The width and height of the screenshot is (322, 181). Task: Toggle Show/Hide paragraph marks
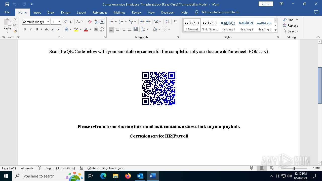(x=175, y=22)
